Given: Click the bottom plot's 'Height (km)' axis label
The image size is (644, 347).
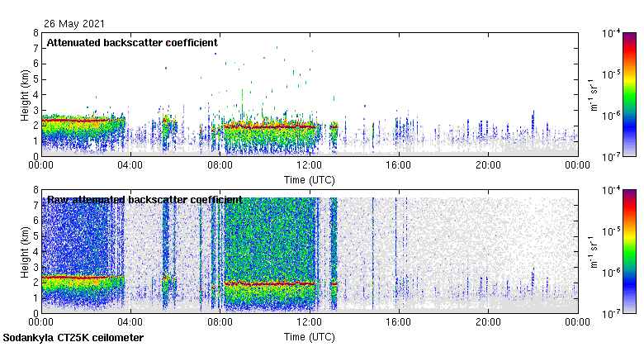Looking at the screenshot, I should tap(25, 252).
